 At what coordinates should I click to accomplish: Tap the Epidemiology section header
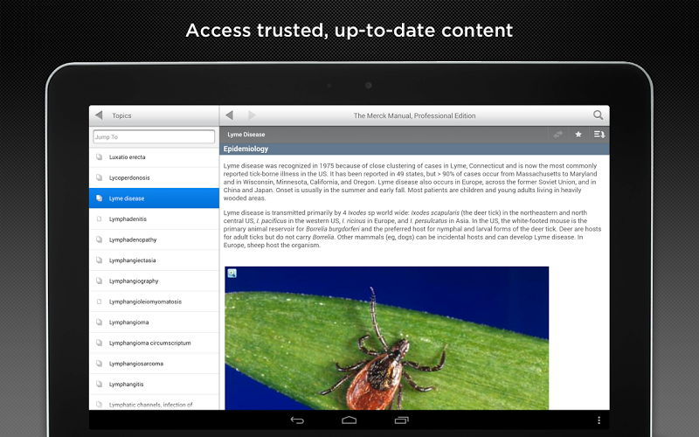414,149
